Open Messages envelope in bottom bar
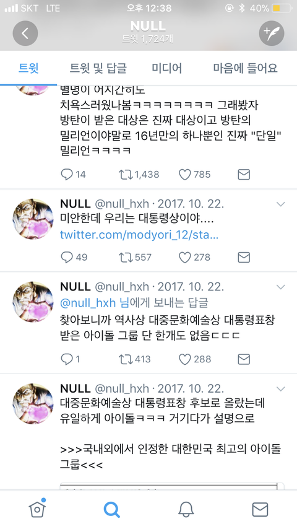 click(x=260, y=509)
